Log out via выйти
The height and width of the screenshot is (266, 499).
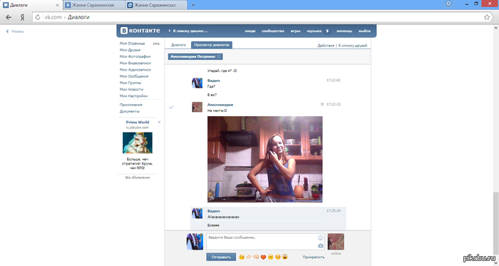pyautogui.click(x=364, y=31)
